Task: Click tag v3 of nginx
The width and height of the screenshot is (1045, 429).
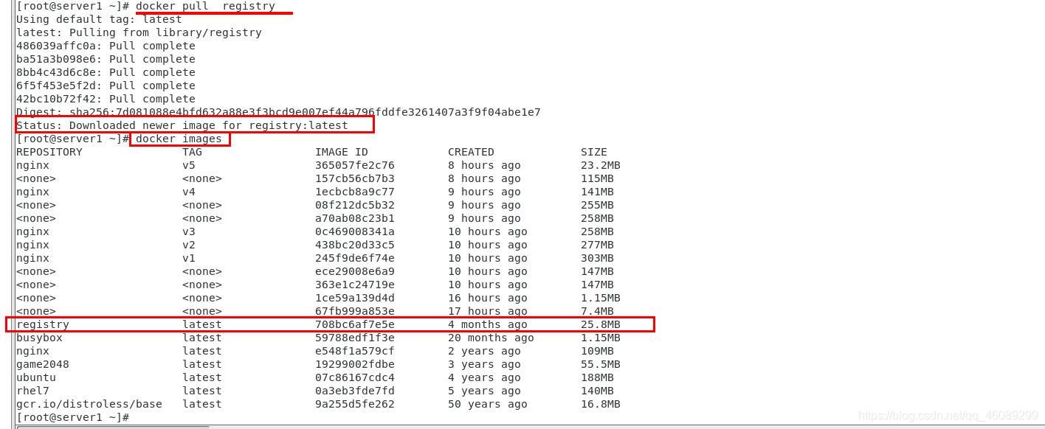Action: 189,231
